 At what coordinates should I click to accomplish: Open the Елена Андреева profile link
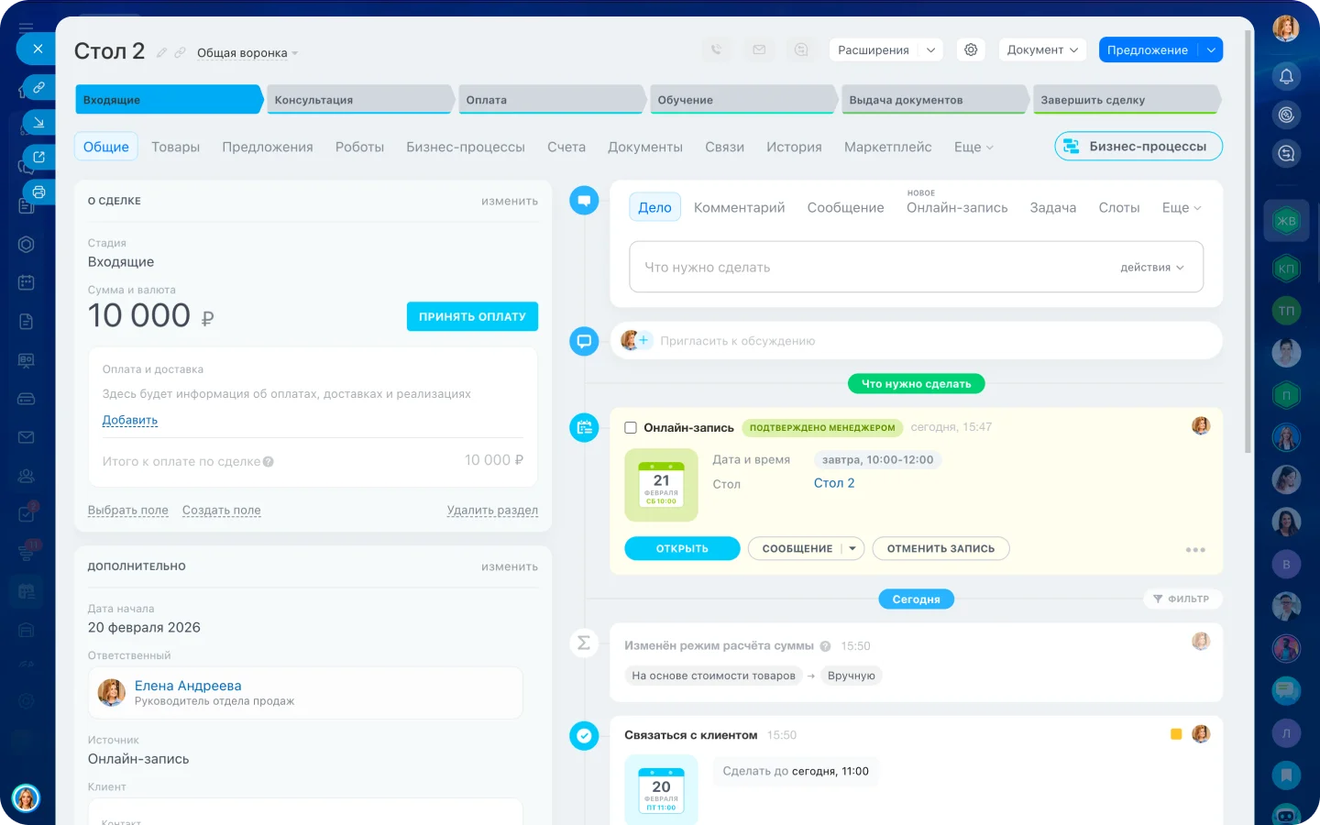point(186,686)
